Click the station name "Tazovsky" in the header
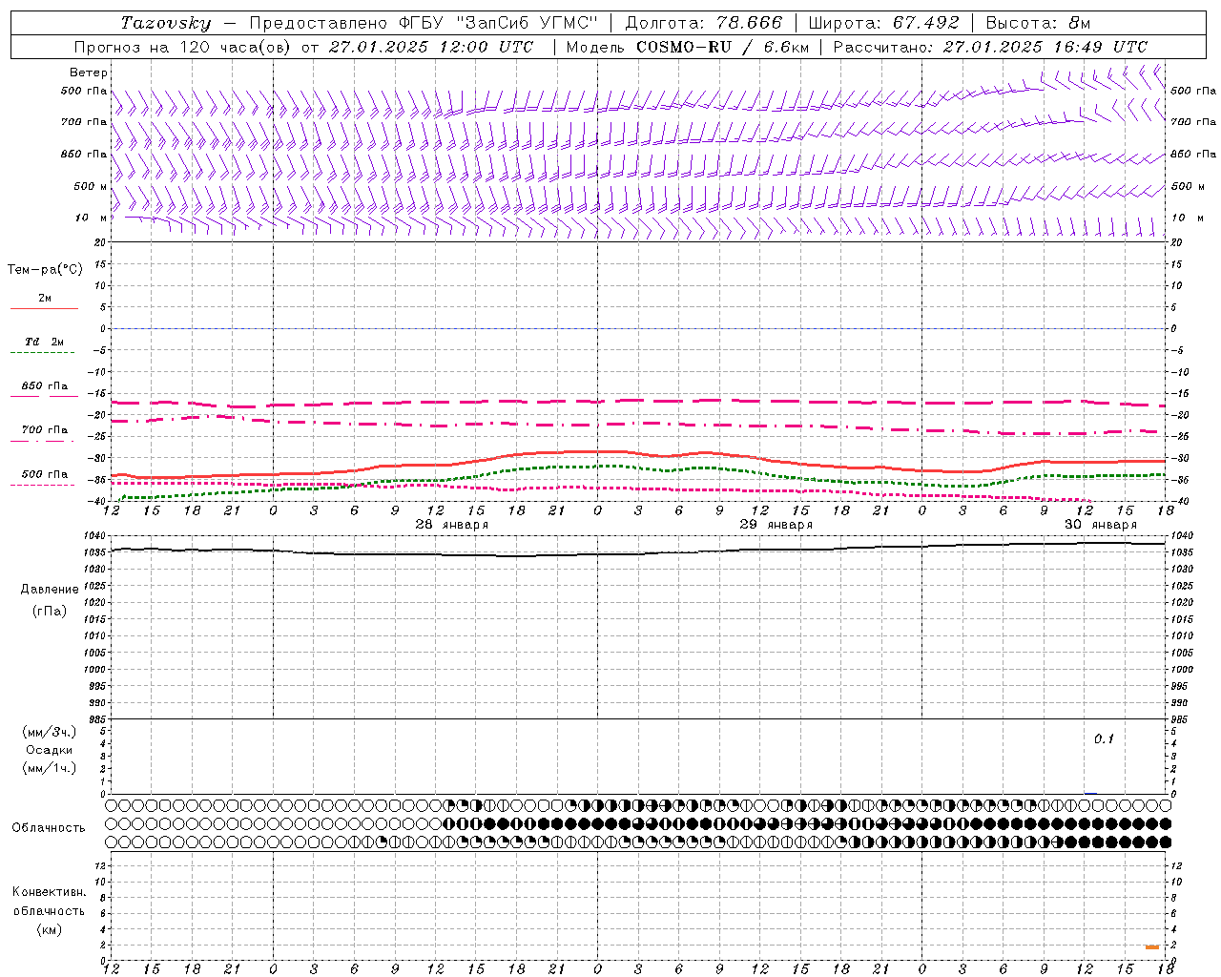Screen dimensions: 1221x977 point(165,23)
